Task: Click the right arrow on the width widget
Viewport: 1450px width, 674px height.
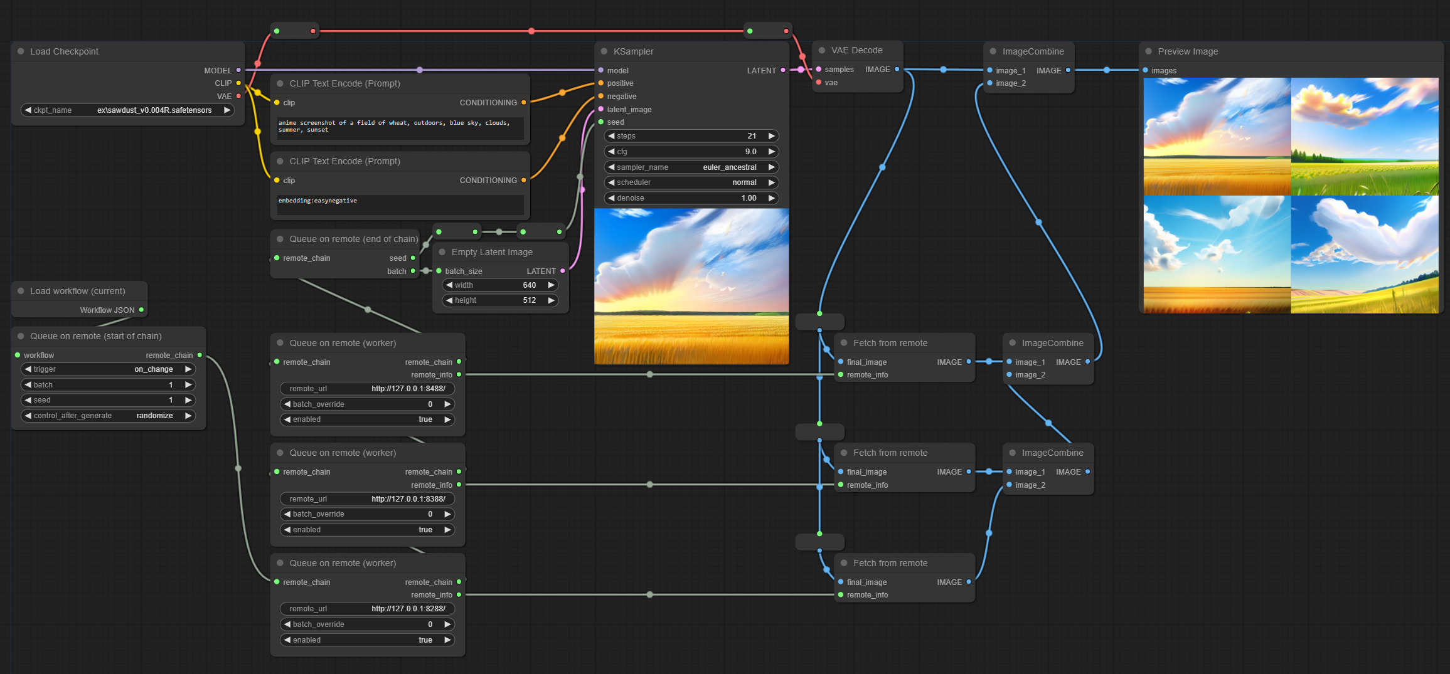Action: [x=551, y=285]
